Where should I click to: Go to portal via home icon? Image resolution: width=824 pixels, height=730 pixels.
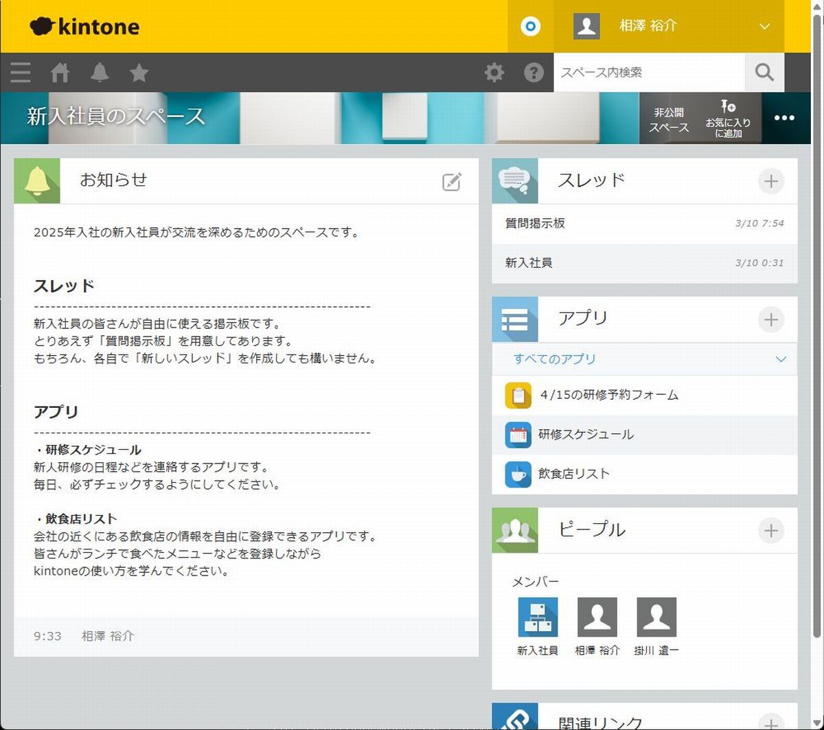point(60,72)
